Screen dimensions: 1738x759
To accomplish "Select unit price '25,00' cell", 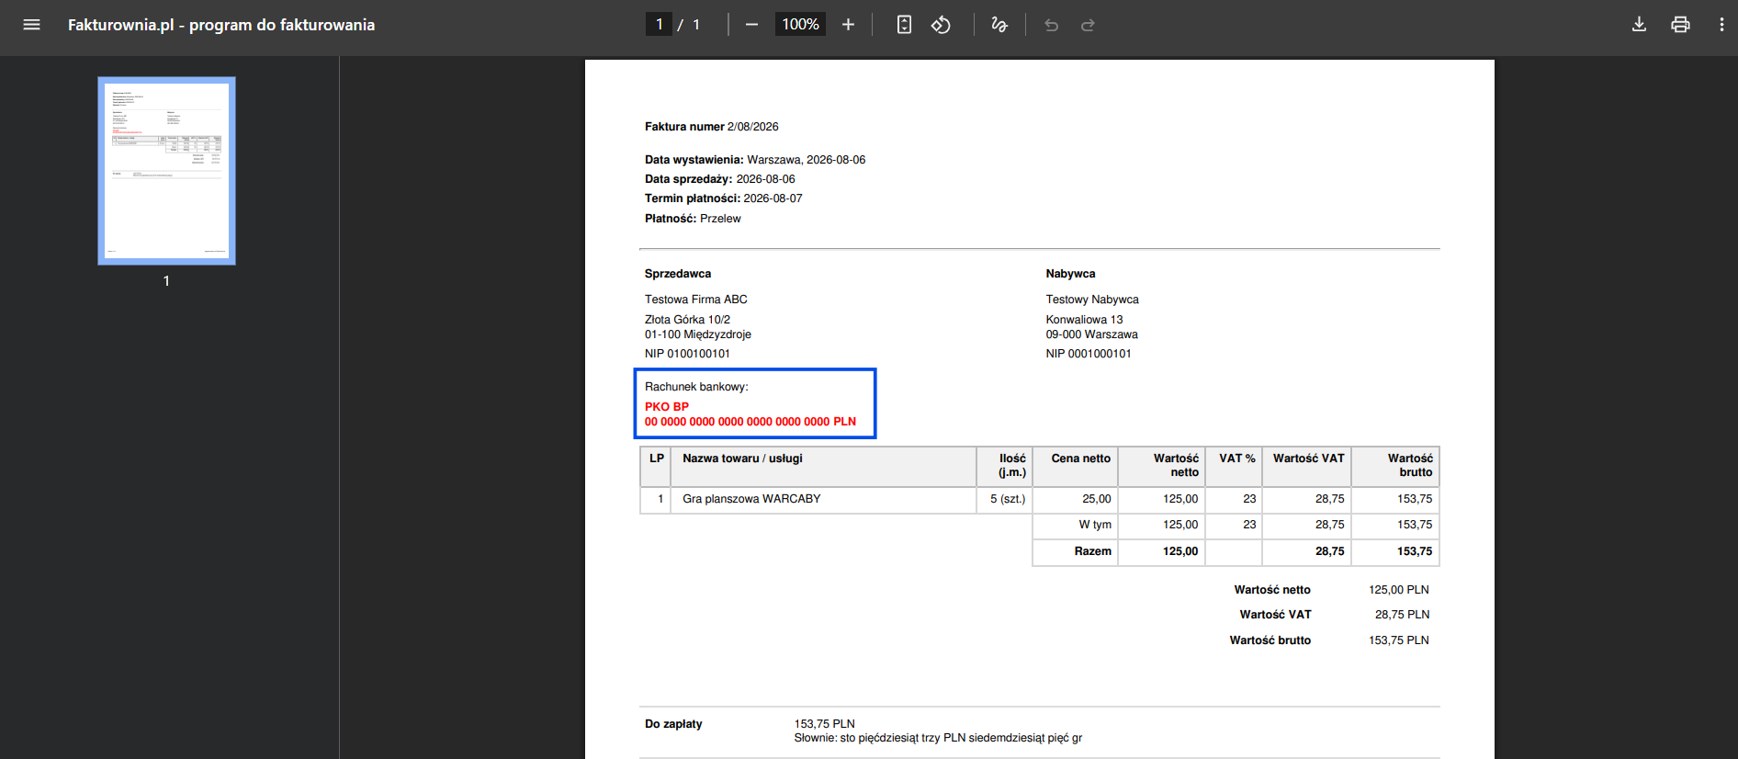I will pyautogui.click(x=1097, y=499).
